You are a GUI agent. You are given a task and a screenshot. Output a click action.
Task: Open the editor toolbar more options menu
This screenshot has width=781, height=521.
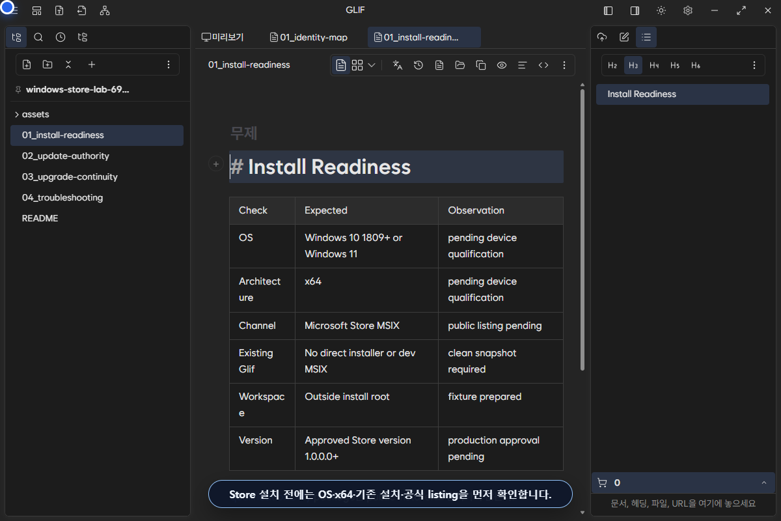[564, 65]
